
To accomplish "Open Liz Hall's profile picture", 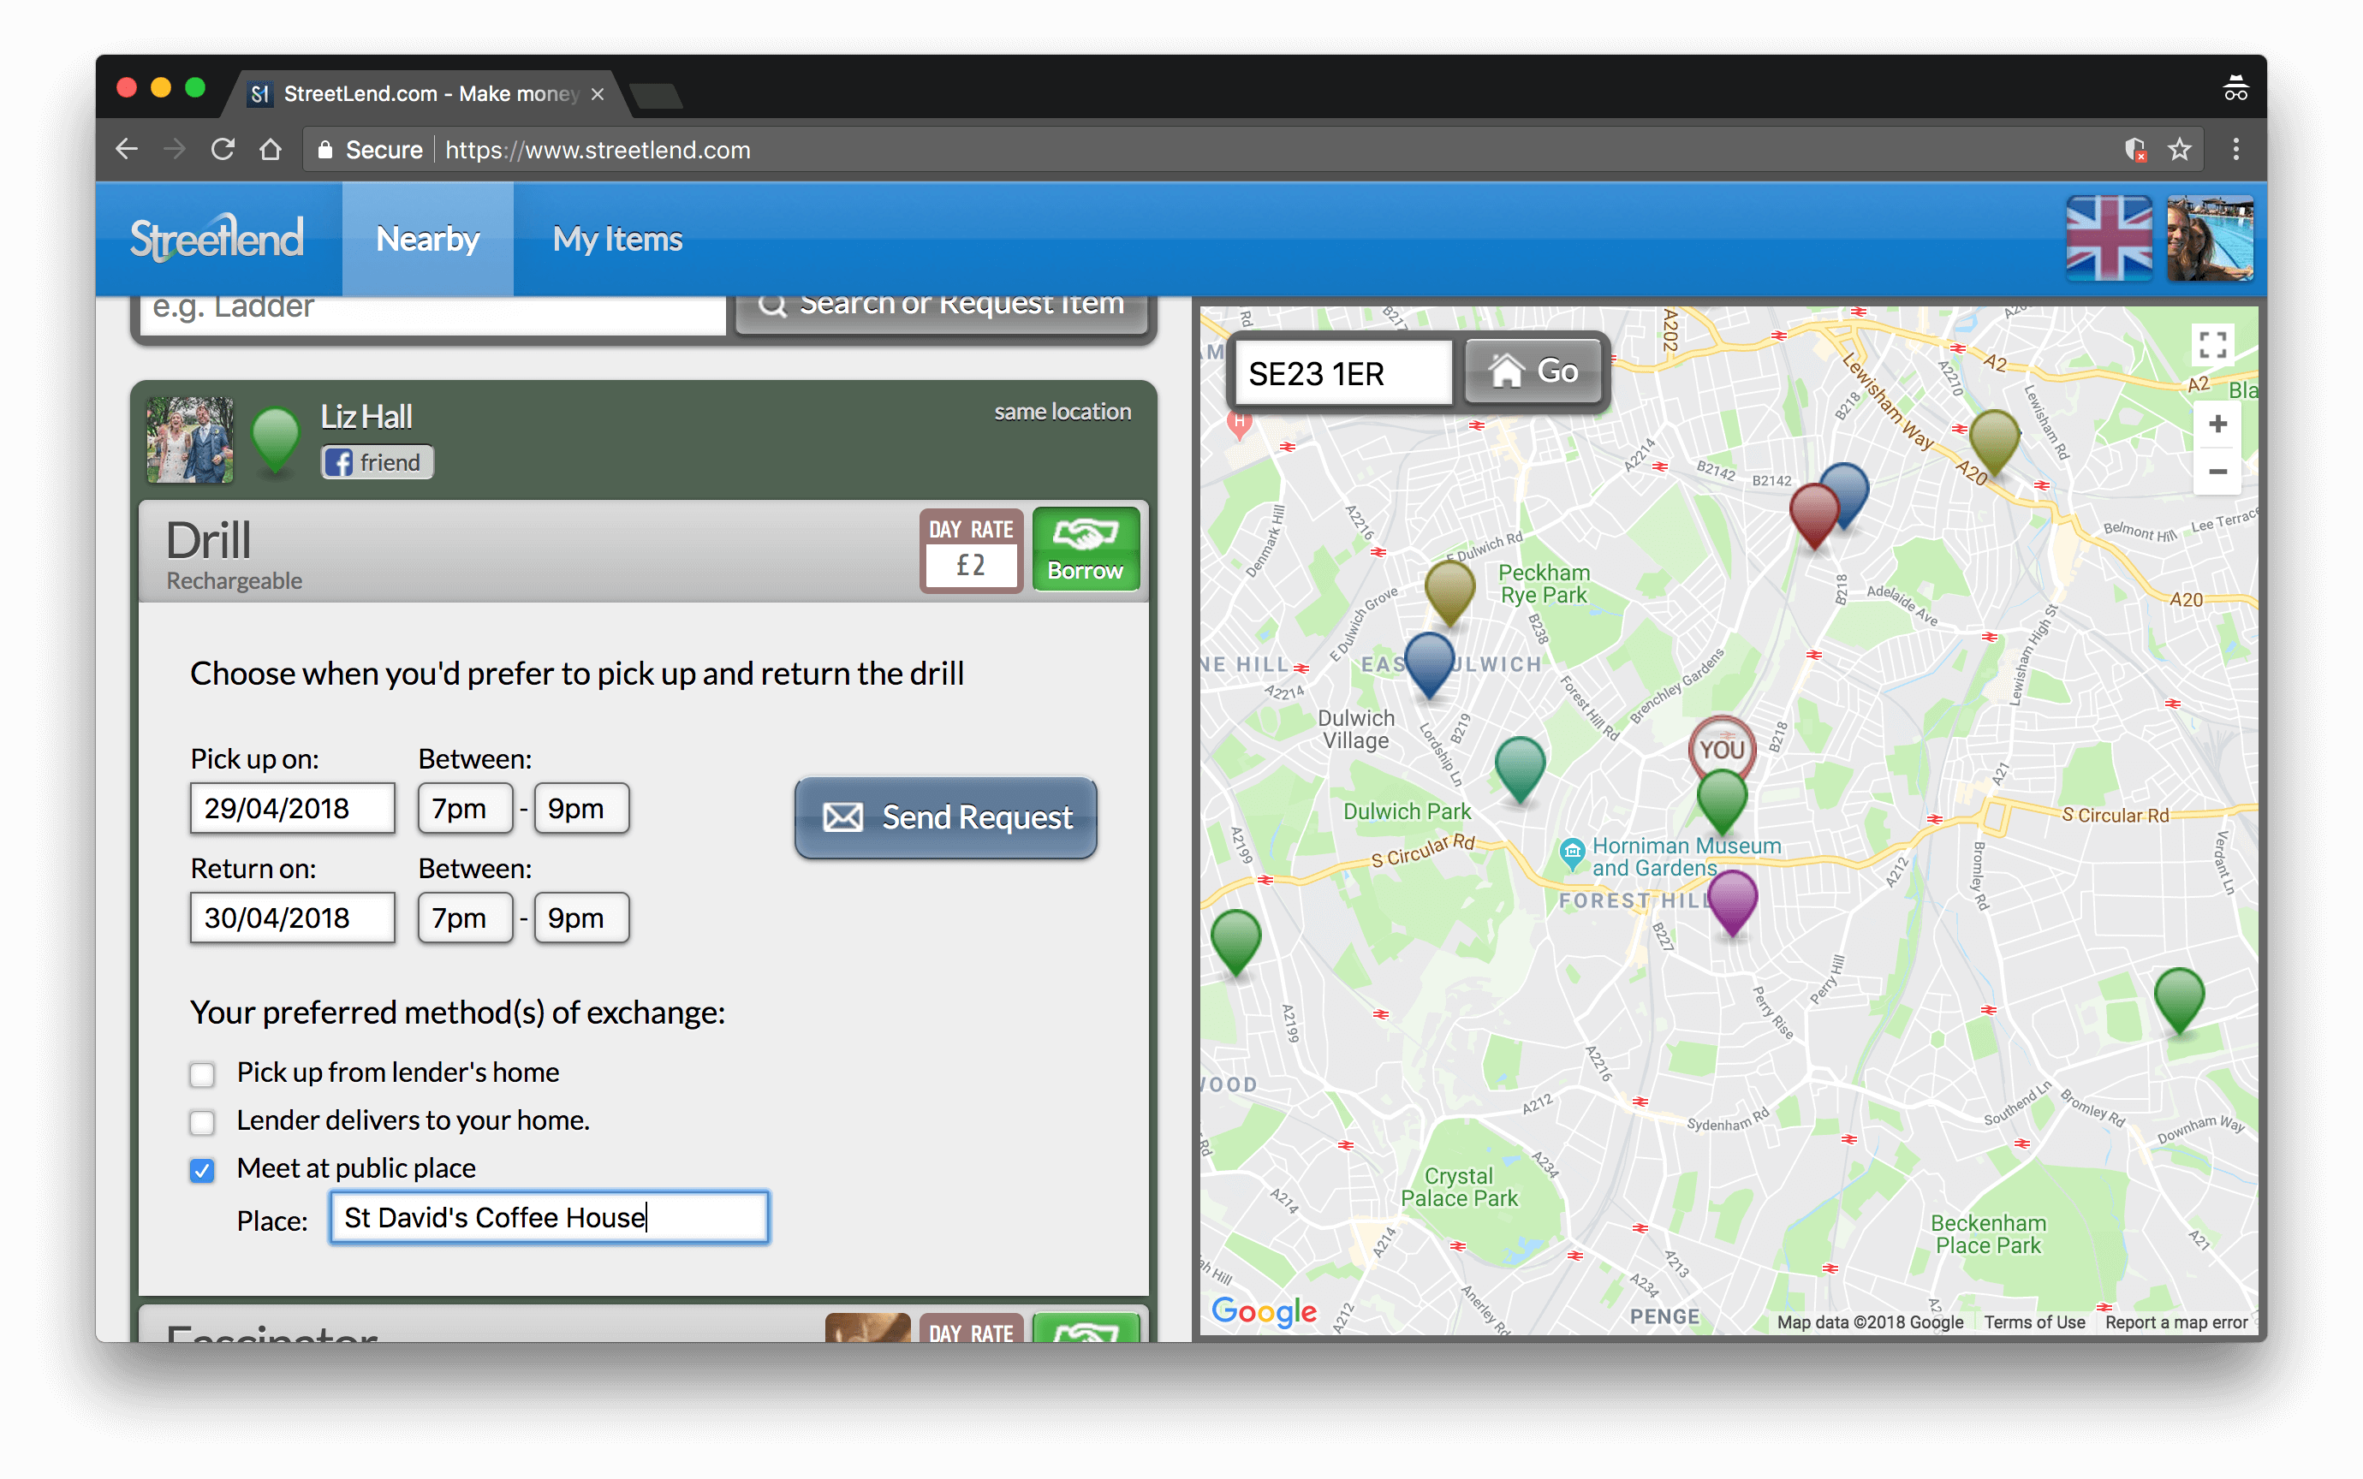I will coord(191,440).
